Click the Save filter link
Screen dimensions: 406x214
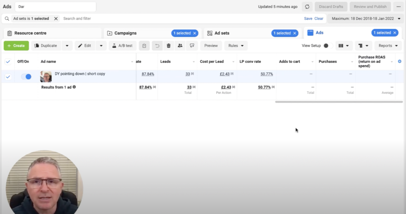[308, 18]
